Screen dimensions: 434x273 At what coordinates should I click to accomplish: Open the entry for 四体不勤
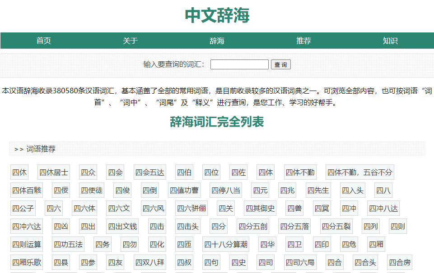click(x=300, y=172)
